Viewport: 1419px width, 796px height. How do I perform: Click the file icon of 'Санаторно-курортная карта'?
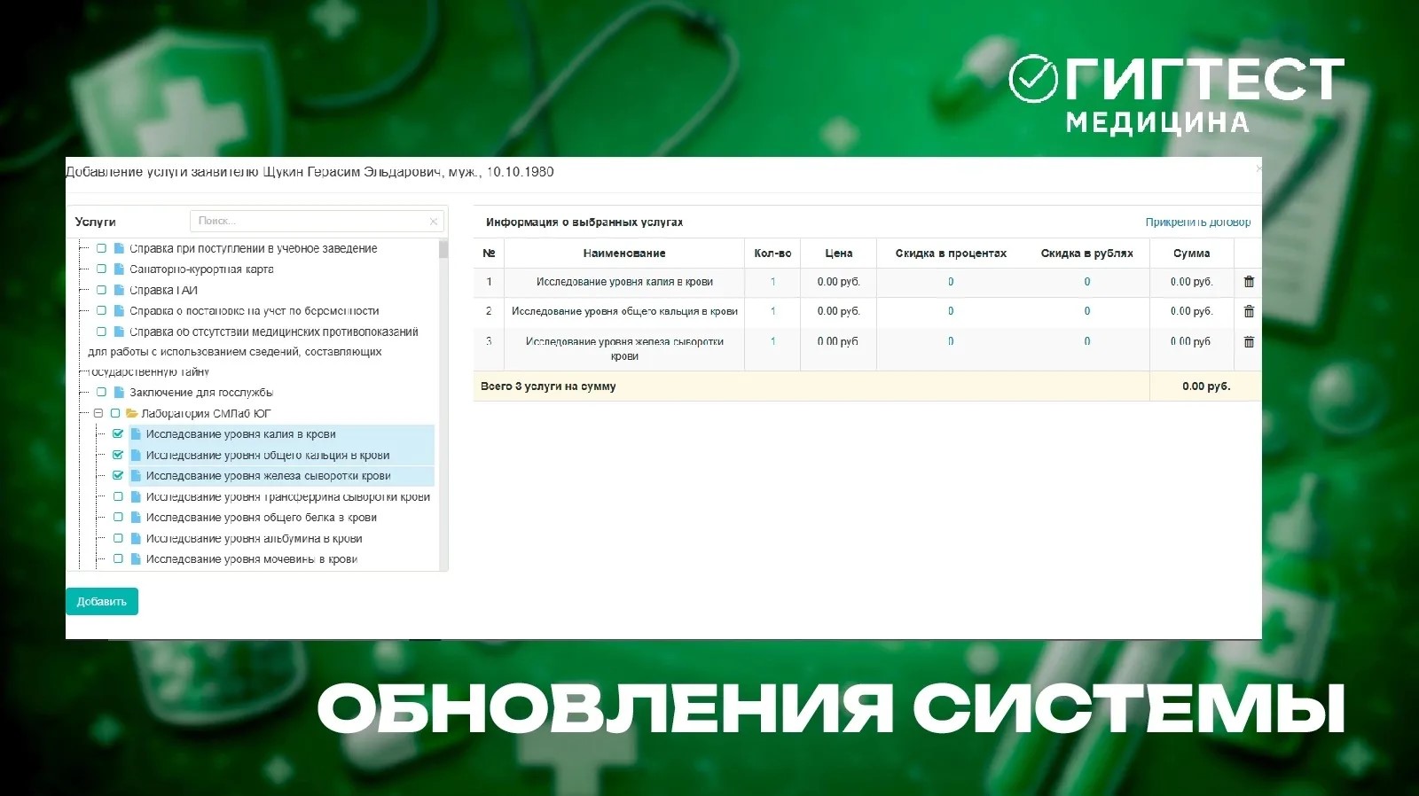pos(119,269)
